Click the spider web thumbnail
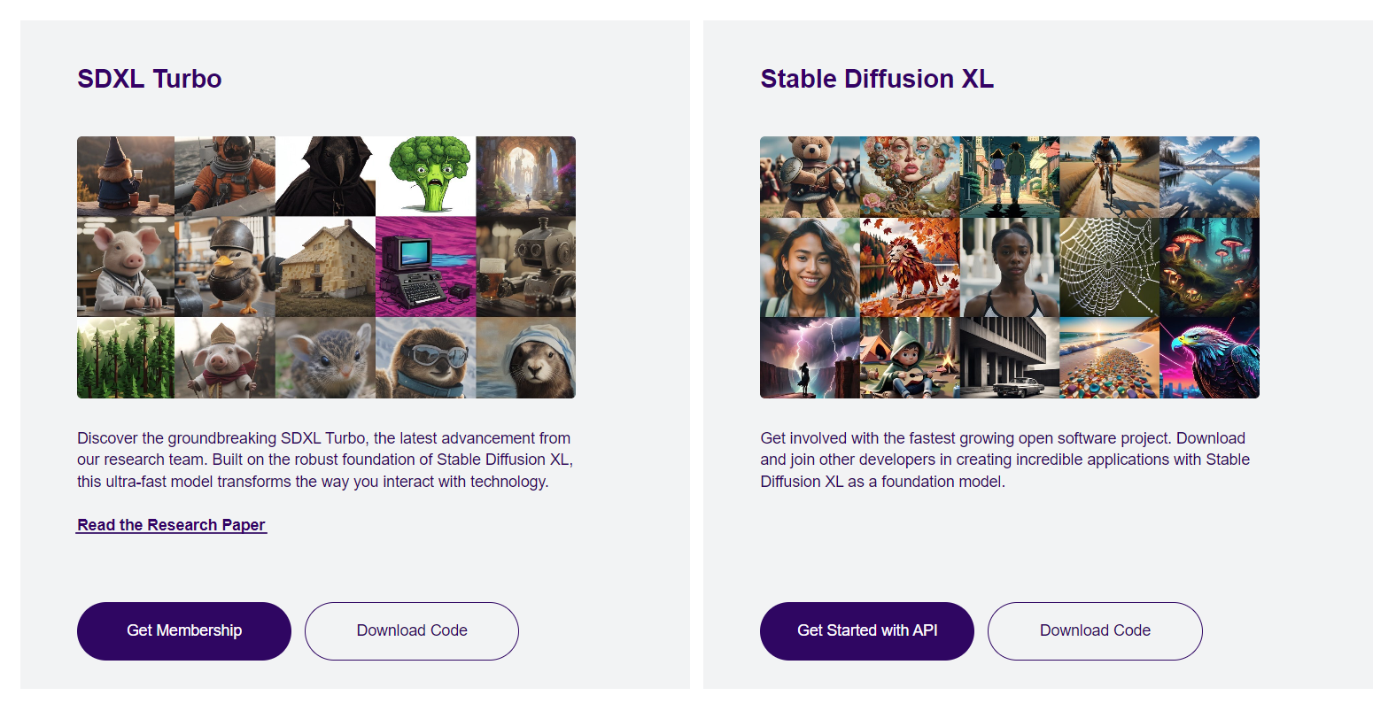 coord(1109,267)
